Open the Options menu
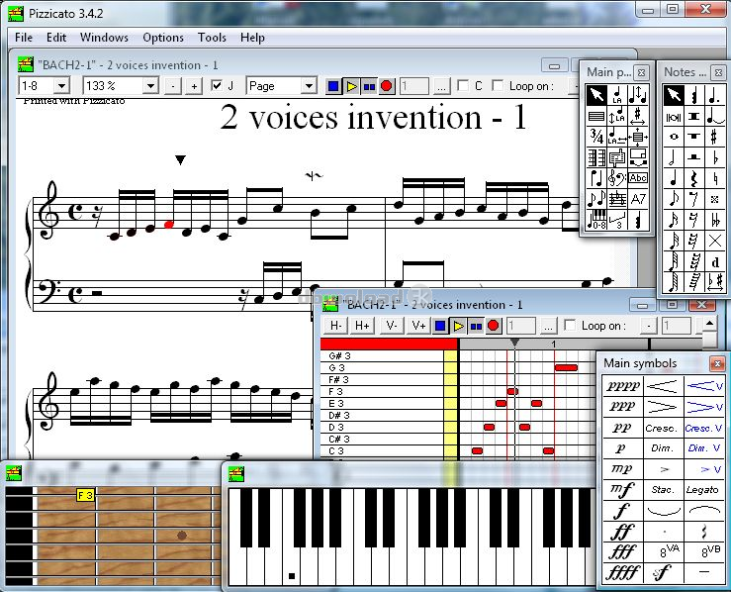Image resolution: width=731 pixels, height=592 pixels. [x=163, y=38]
